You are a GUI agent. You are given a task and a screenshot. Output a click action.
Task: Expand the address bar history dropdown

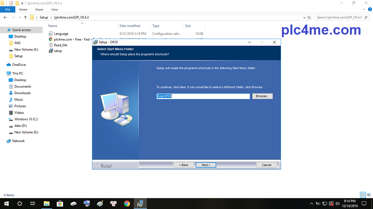304,17
